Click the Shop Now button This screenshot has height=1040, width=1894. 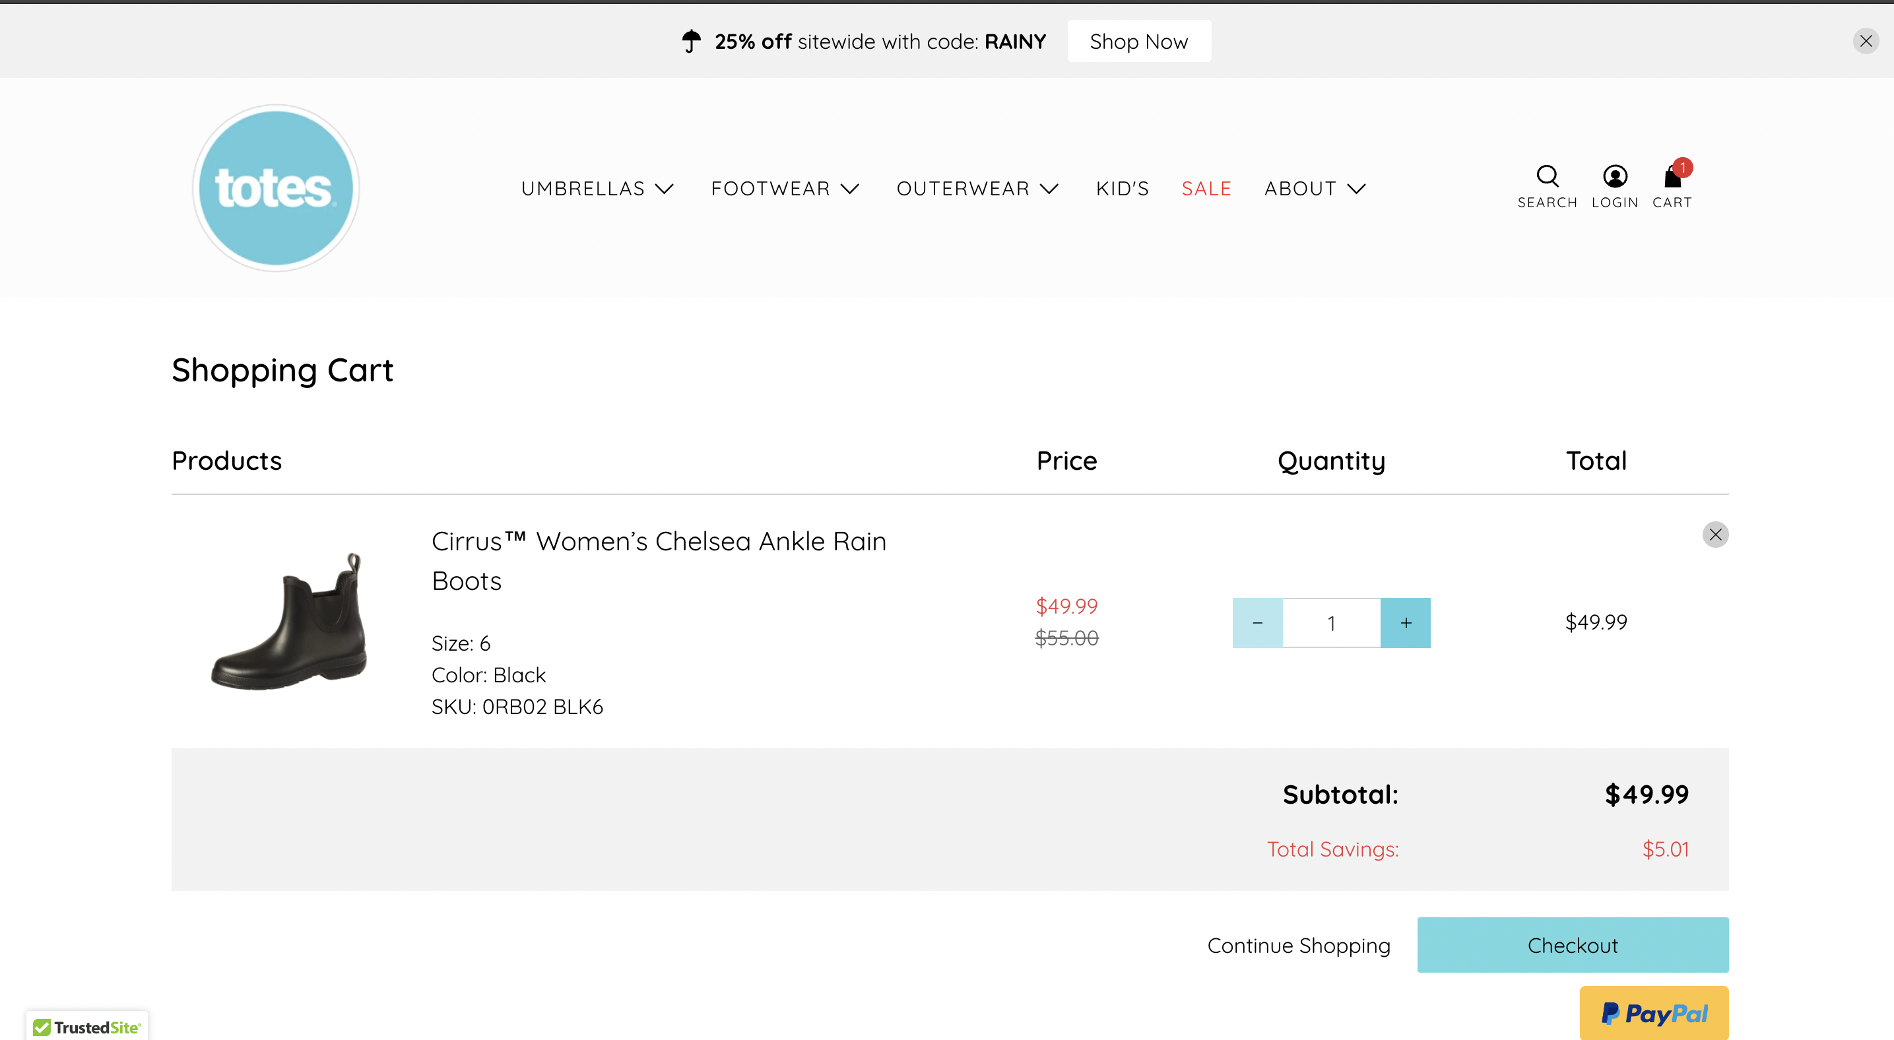coord(1138,41)
